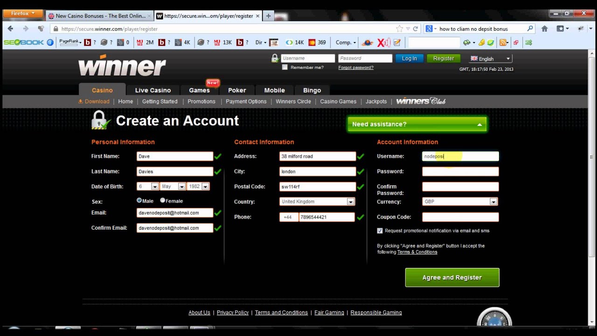Viewport: 597px width, 336px height.
Task: Reload the page with the refresh icon
Action: (415, 28)
